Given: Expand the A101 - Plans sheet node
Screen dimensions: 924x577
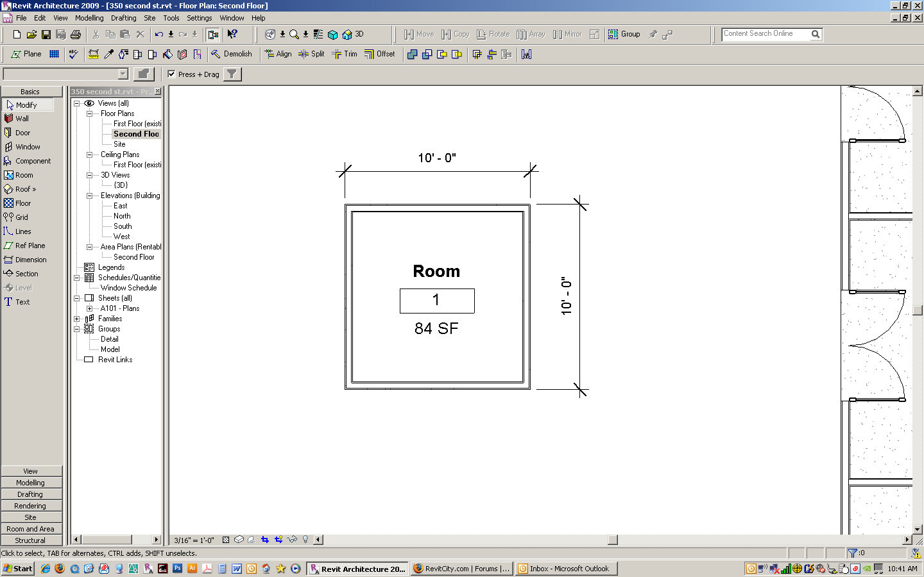Looking at the screenshot, I should click(x=90, y=308).
